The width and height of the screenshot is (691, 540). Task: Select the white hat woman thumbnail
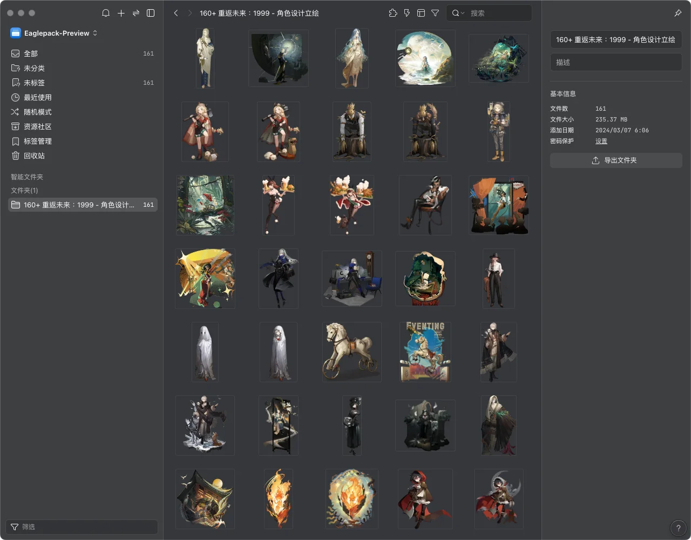coord(499,279)
